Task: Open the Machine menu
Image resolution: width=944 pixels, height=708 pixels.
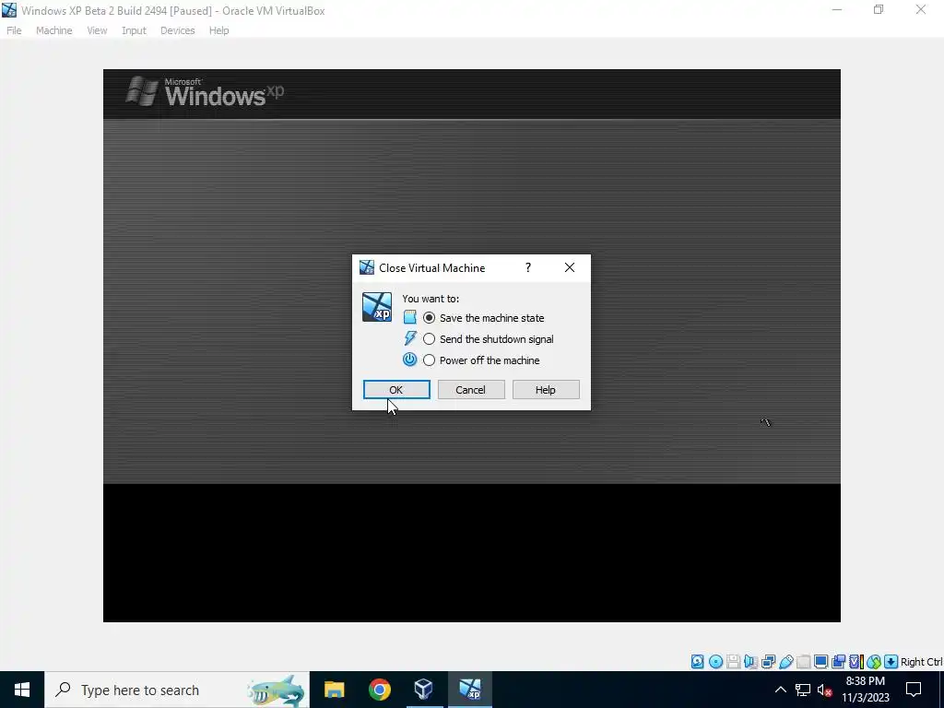Action: click(x=54, y=30)
